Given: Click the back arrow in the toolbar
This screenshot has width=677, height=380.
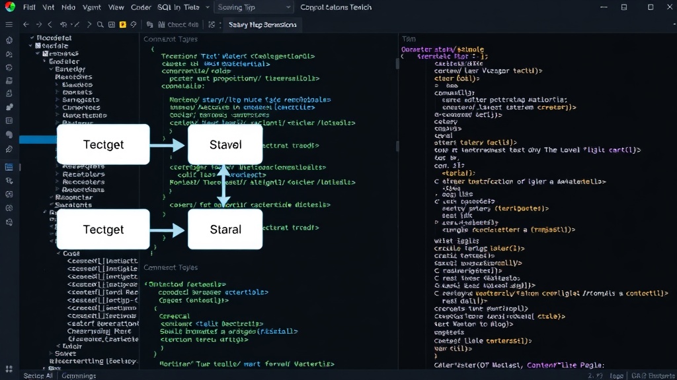Looking at the screenshot, I should [x=26, y=24].
